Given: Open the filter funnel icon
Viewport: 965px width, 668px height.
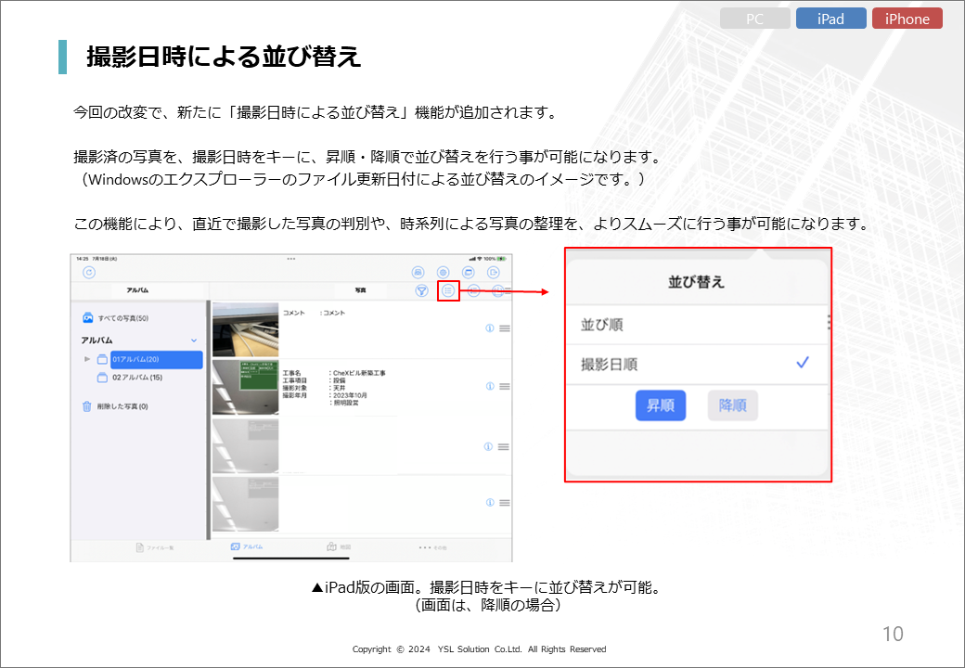Looking at the screenshot, I should pyautogui.click(x=422, y=290).
